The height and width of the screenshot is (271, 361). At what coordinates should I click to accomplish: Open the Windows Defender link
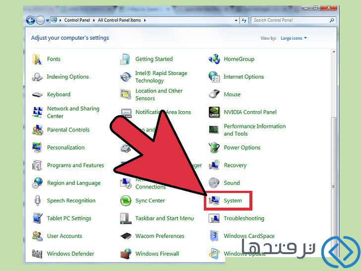(70, 254)
